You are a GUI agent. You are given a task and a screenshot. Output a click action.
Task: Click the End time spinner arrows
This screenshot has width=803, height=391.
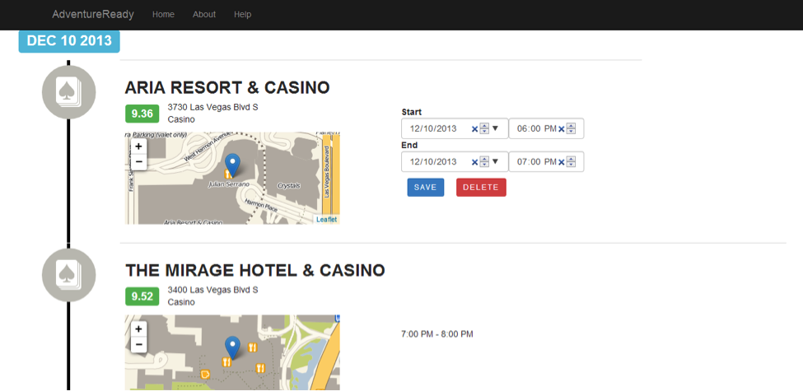tap(572, 161)
